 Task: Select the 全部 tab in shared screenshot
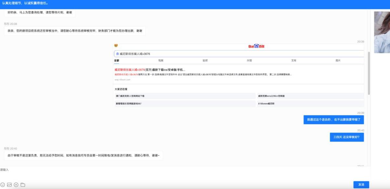click(117, 61)
